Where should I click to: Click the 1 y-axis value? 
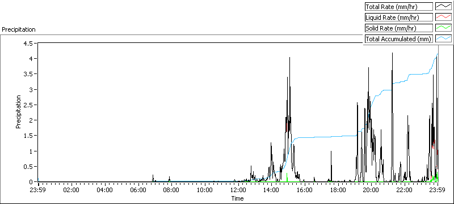pos(31,151)
